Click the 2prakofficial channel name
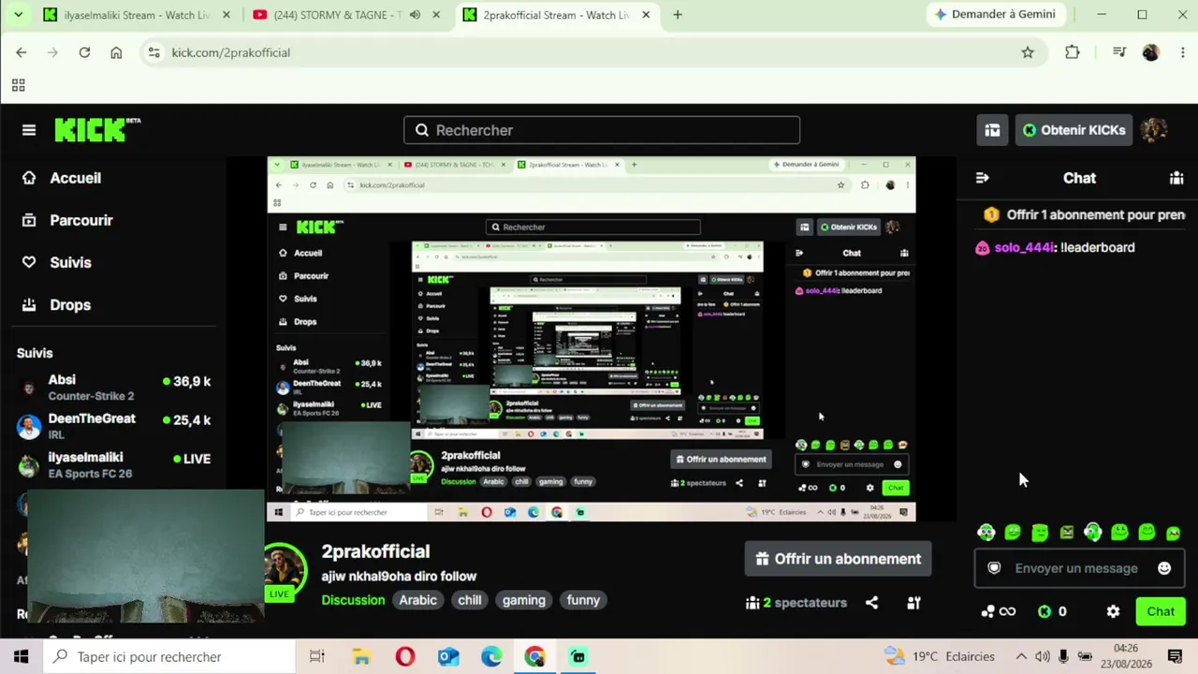 click(375, 552)
